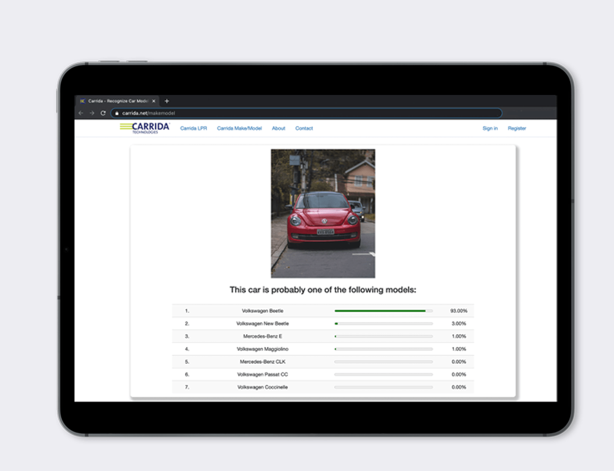The height and width of the screenshot is (471, 614).
Task: Select the "Mercedes-Benz CLK" model name
Action: pyautogui.click(x=263, y=362)
